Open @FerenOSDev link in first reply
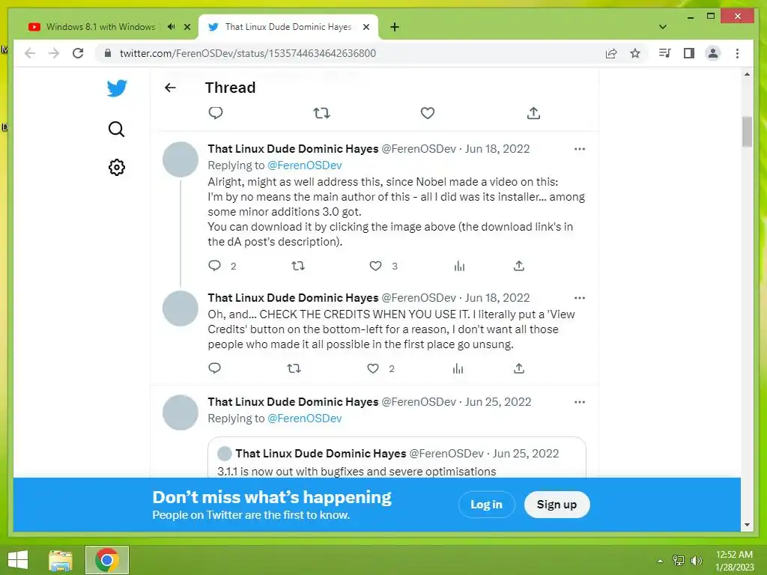 pyautogui.click(x=304, y=165)
